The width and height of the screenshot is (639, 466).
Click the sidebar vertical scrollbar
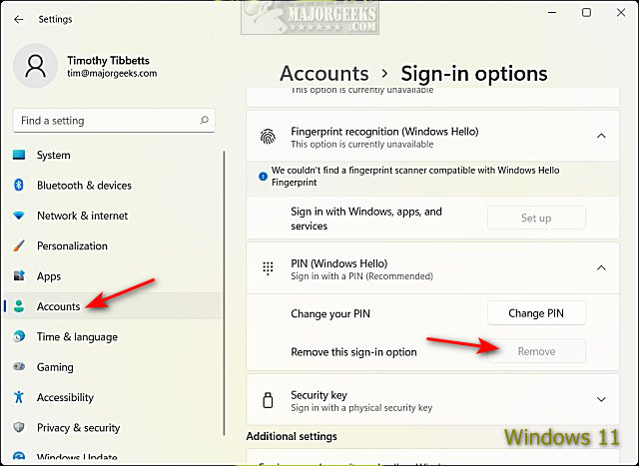(x=224, y=293)
